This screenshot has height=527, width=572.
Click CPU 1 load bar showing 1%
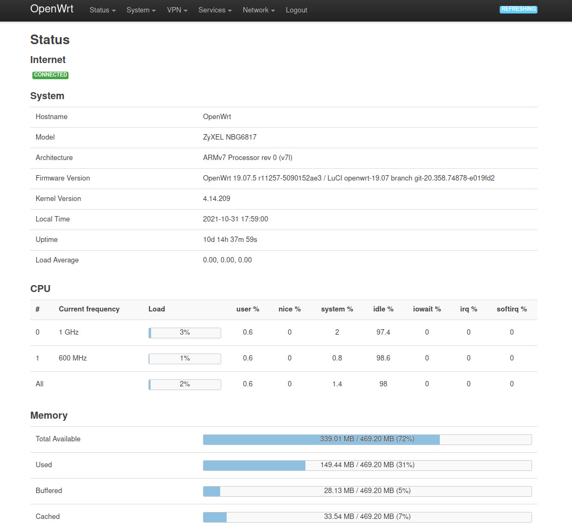click(x=185, y=358)
